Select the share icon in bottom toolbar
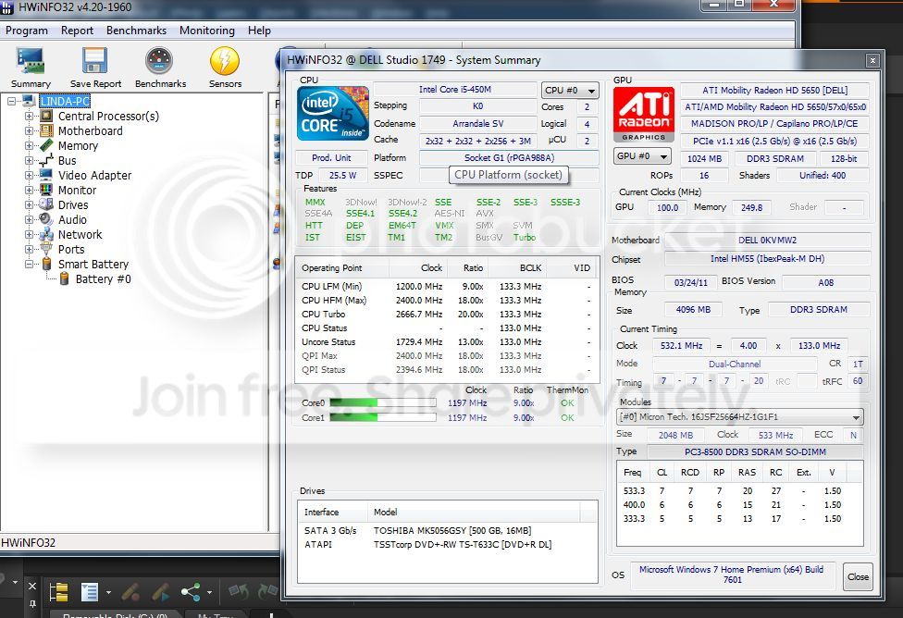Screen dimensions: 903x618 (191, 591)
